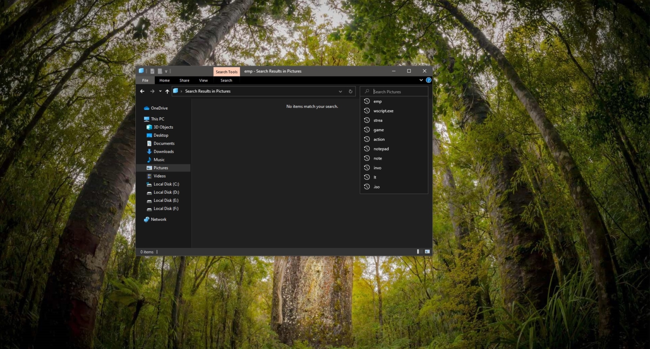Switch to large thumbnails view in status bar
The width and height of the screenshot is (650, 349).
coord(427,251)
